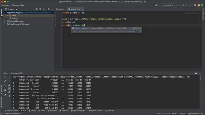Click the Next Tip link in popup
This screenshot has width=205, height=115.
coord(131,31)
